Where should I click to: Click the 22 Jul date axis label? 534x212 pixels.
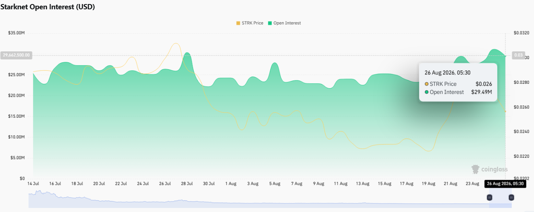(121, 183)
